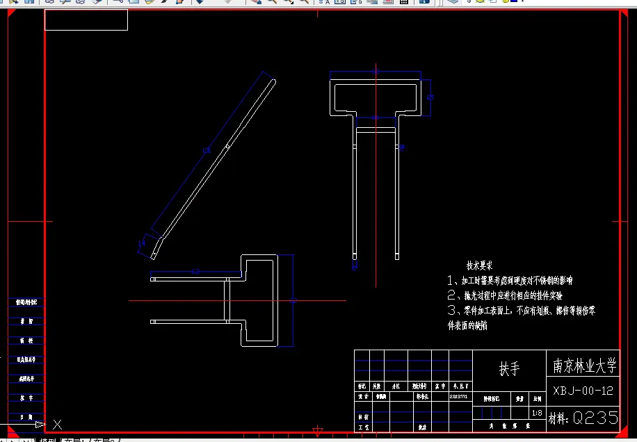Select the 工艺 cell in title block
This screenshot has width=637, height=442.
[x=363, y=427]
